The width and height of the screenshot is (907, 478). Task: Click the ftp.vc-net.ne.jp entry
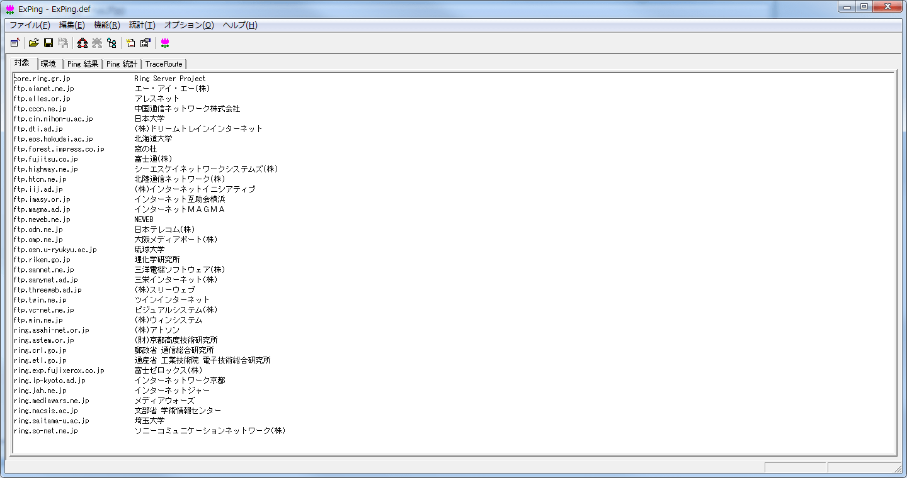pos(44,310)
